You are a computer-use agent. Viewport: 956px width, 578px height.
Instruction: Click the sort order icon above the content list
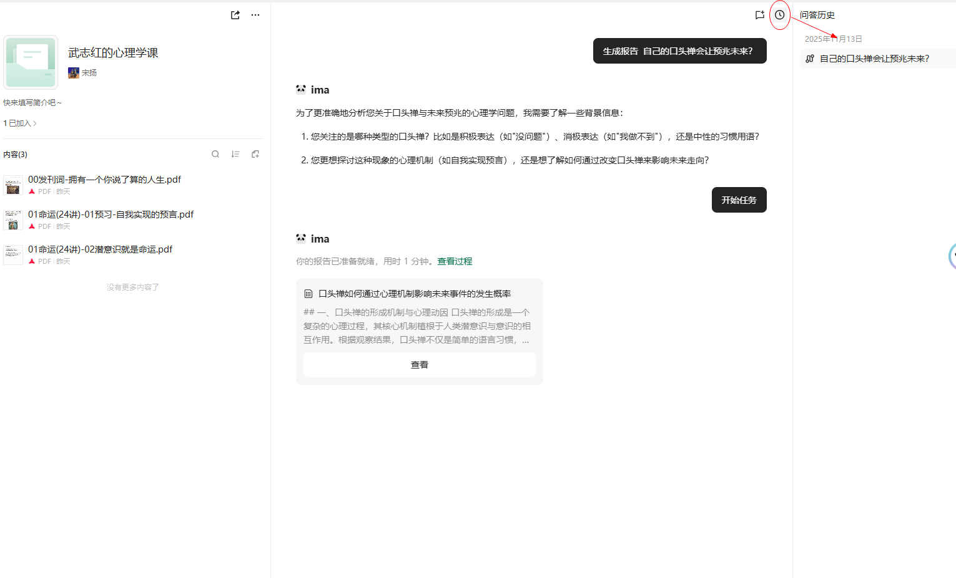[x=235, y=154]
